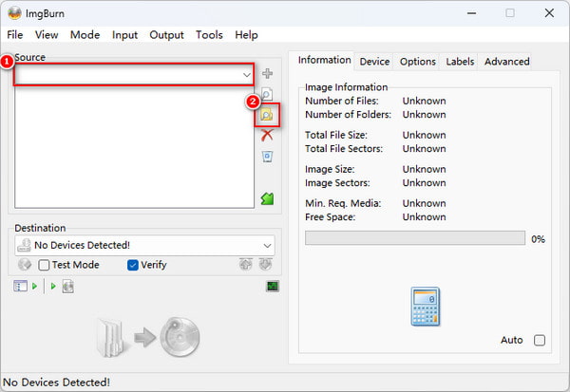Click the green arrow Disc Layout Editor icon

(267, 198)
